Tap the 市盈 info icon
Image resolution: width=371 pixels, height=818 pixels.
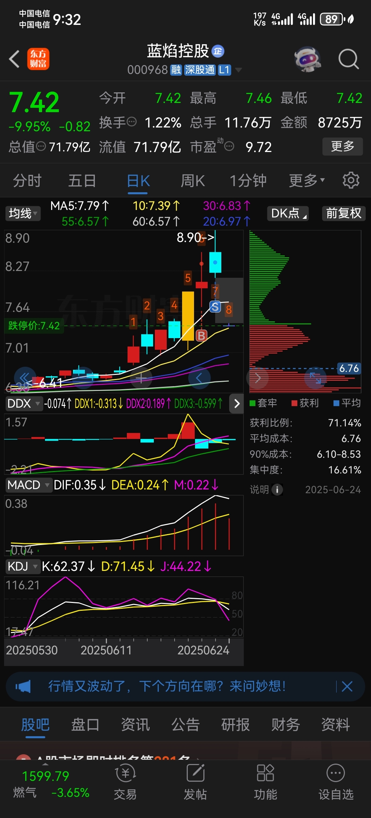229,147
